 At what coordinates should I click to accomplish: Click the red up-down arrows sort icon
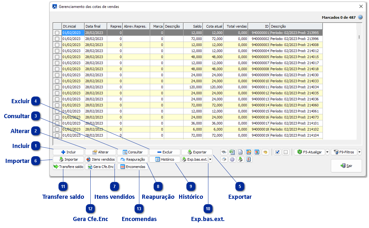(x=257, y=152)
